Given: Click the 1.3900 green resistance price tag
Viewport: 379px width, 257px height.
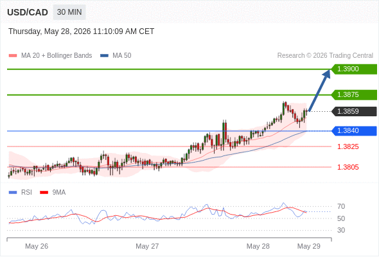Looking at the screenshot, I should pyautogui.click(x=354, y=69).
